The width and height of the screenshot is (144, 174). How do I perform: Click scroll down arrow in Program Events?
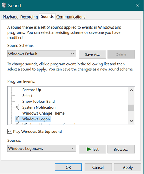click(x=131, y=121)
